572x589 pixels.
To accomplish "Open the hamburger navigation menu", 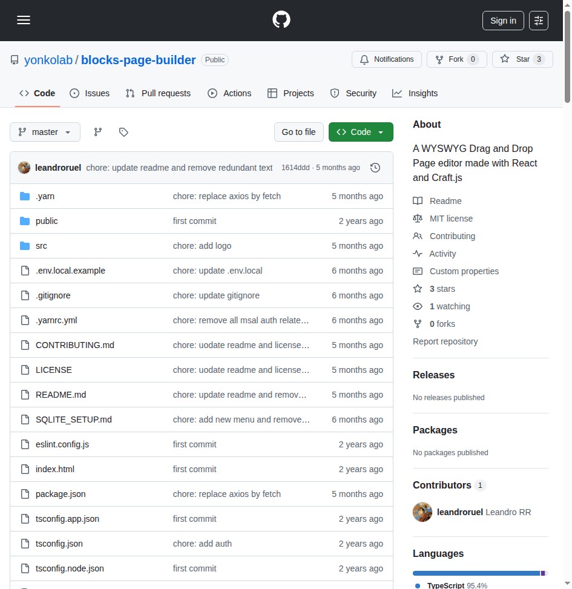I will pos(23,21).
